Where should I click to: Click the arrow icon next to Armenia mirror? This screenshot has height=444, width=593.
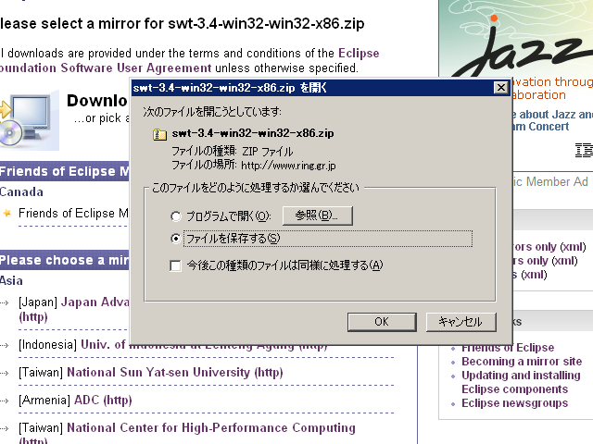[5, 401]
